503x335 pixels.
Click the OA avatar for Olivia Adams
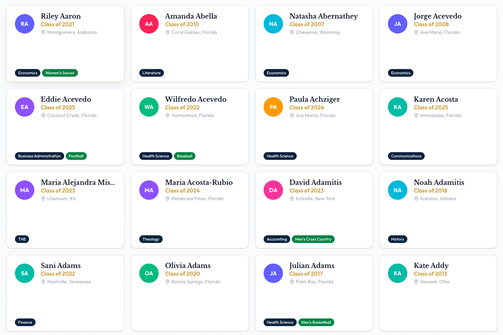[149, 273]
